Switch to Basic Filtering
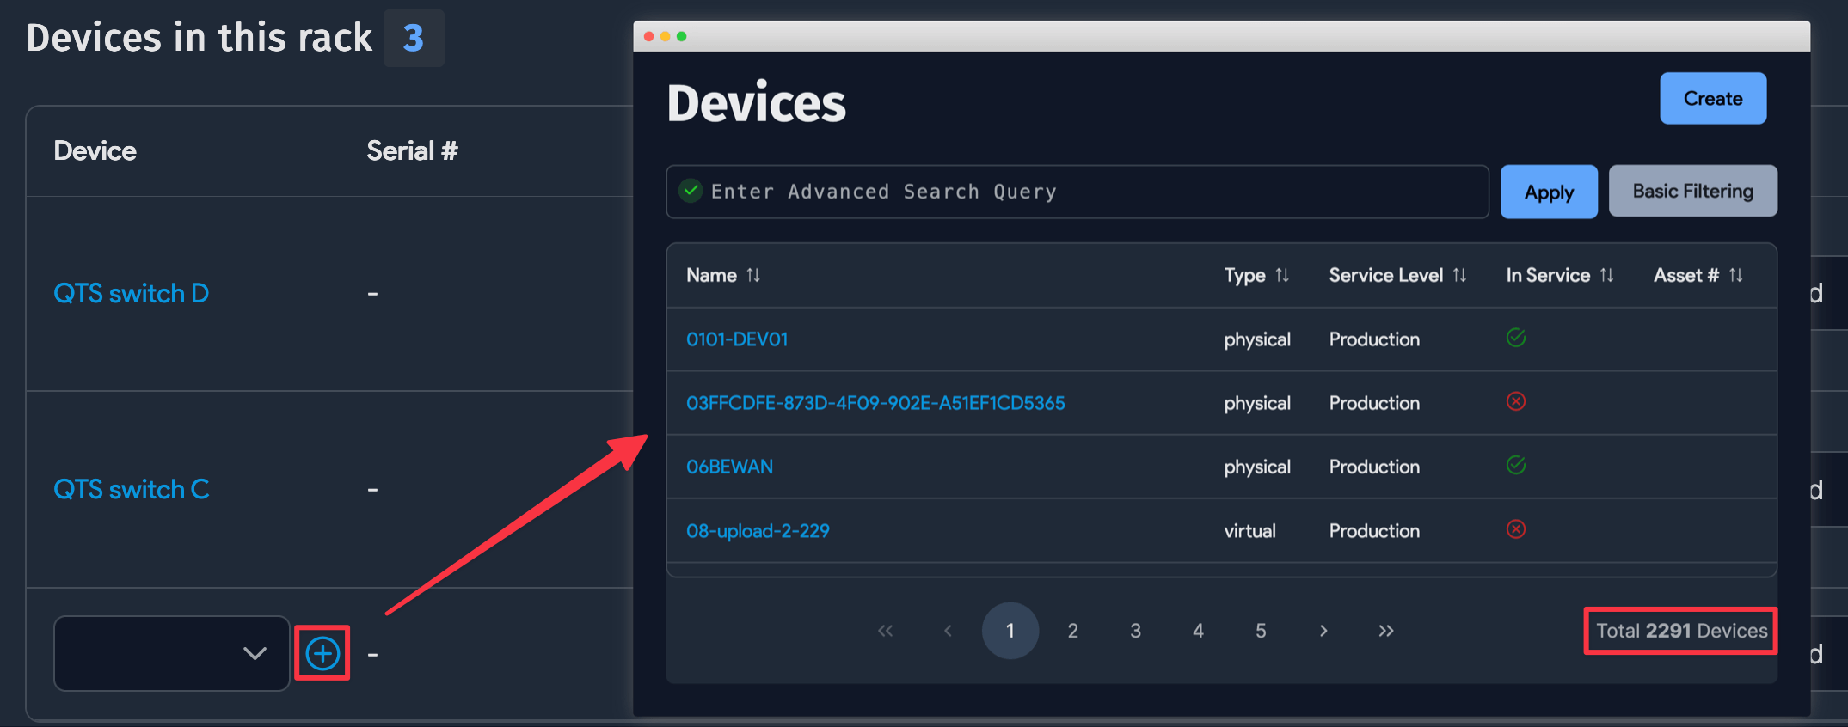 click(1692, 192)
